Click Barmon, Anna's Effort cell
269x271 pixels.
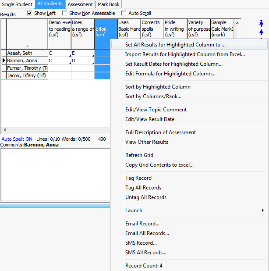(103, 61)
